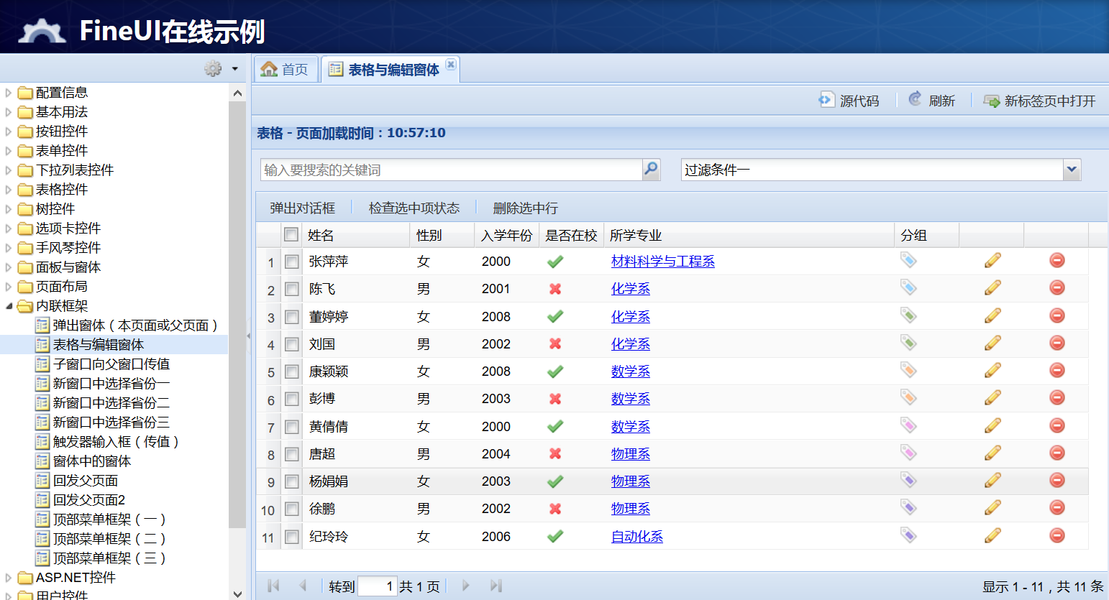Click the search magnifier icon

[651, 170]
